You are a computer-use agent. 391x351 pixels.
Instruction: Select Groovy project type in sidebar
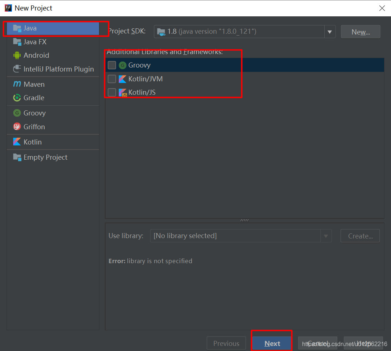53,113
